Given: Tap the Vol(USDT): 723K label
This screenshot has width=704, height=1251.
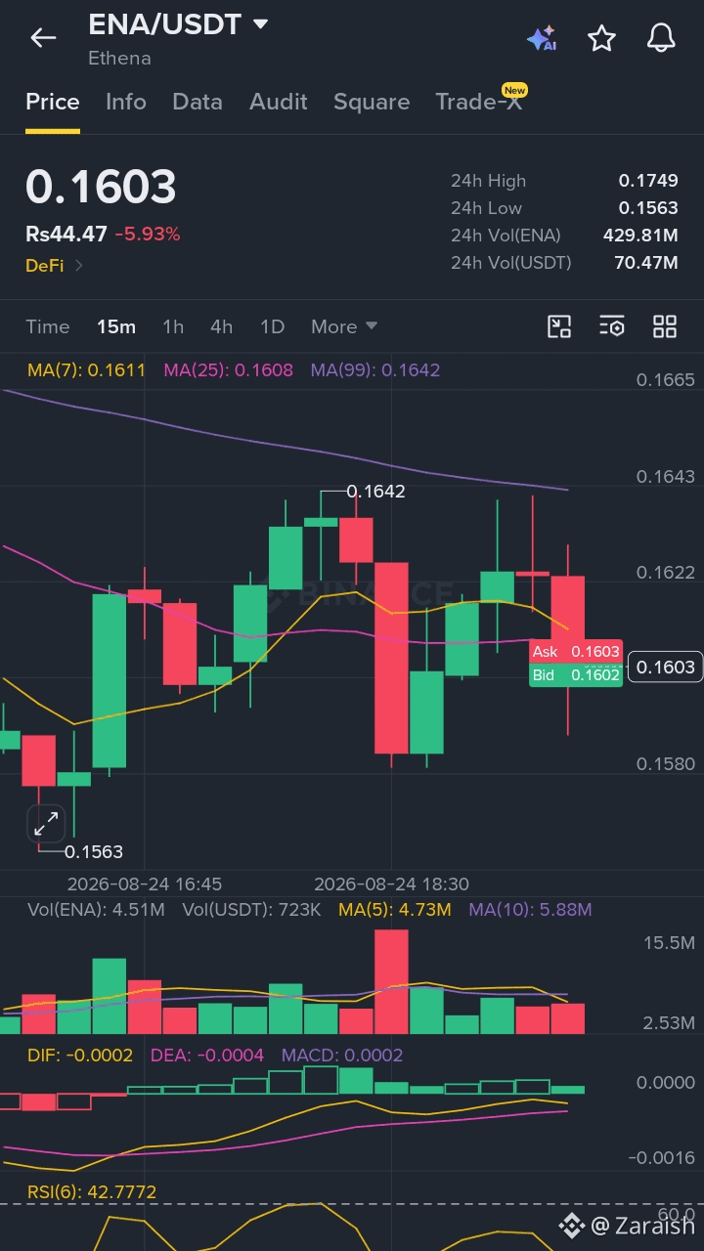Looking at the screenshot, I should coord(251,910).
